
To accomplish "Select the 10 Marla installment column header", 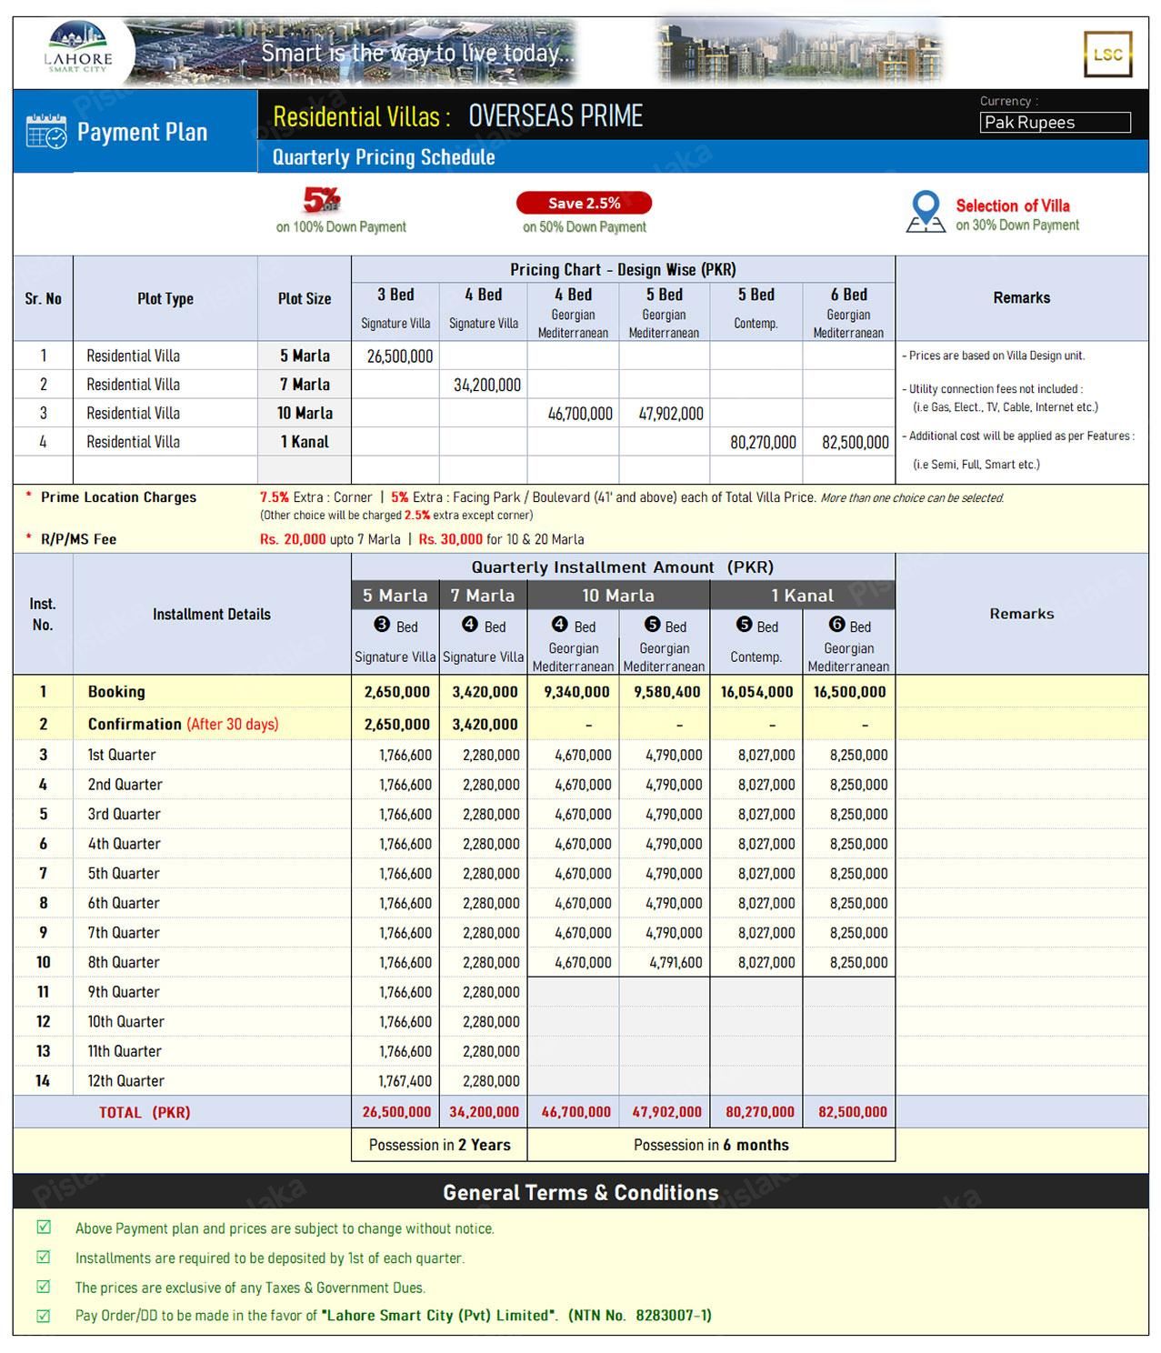I will click(618, 596).
